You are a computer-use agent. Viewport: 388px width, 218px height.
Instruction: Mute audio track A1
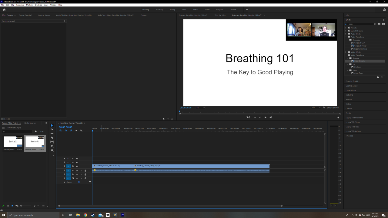(77, 171)
